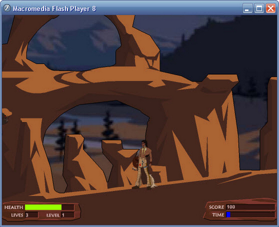Maximize the Flash Player window
This screenshot has height=227, width=279.
coord(259,8)
